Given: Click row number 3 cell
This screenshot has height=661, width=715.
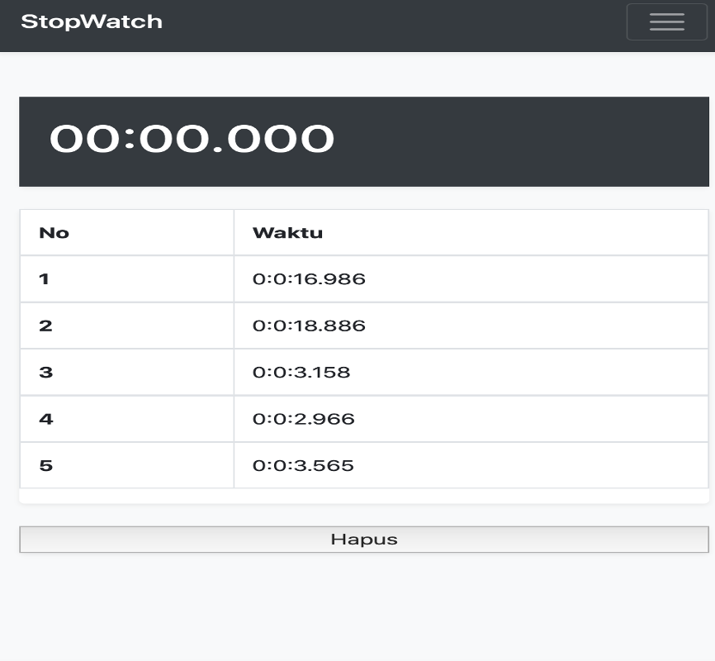Looking at the screenshot, I should coord(127,373).
